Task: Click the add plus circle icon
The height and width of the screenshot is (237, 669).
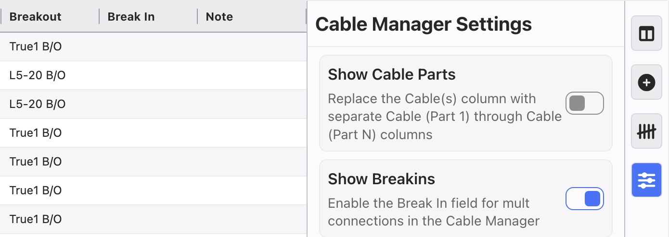Action: click(x=646, y=83)
